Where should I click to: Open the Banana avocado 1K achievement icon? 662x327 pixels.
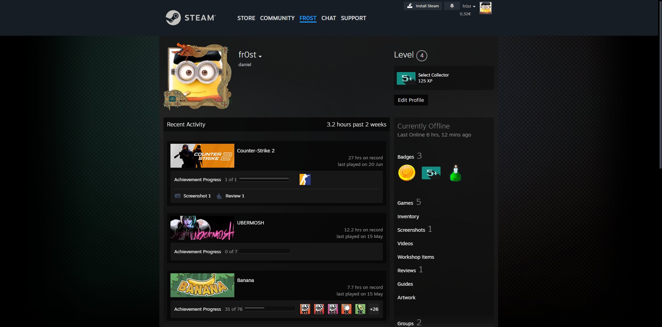click(360, 309)
